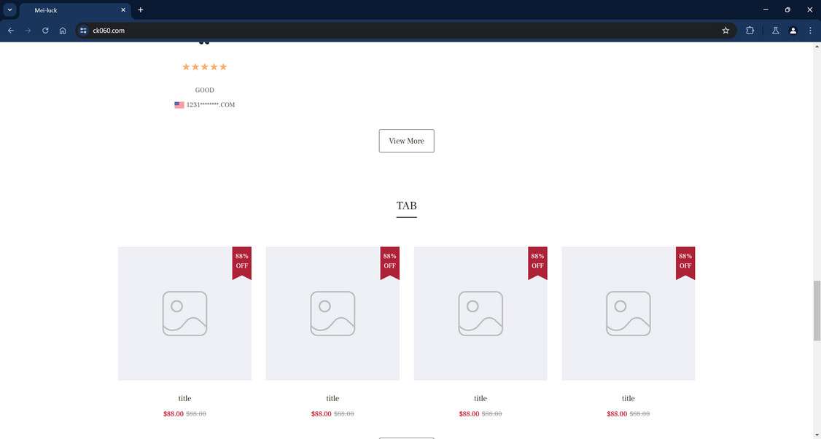Click the five-star review rating

click(x=205, y=66)
